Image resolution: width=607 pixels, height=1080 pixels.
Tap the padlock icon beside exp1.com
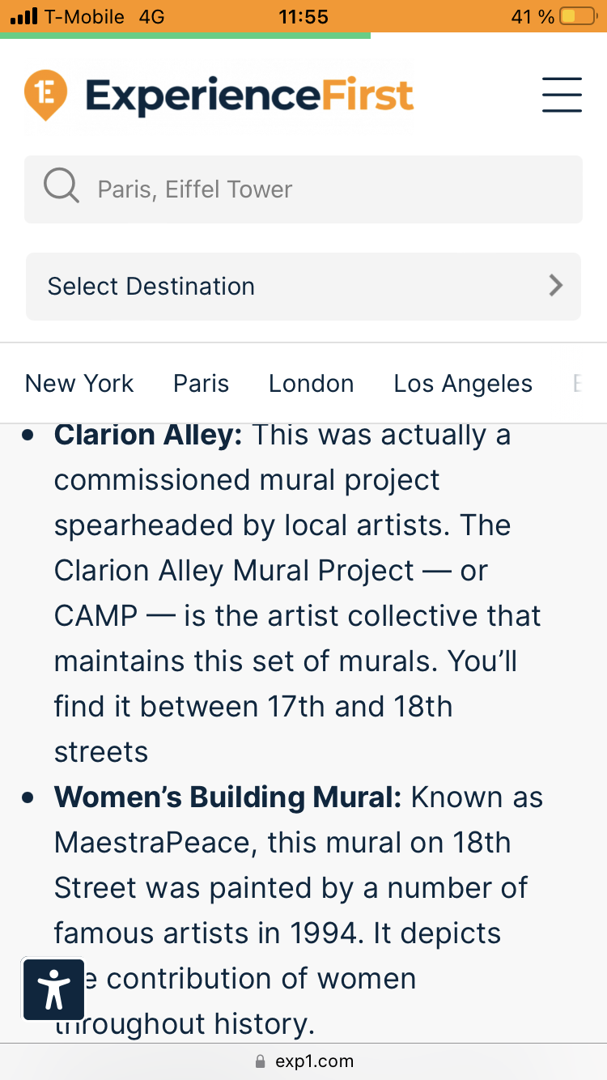[260, 1061]
